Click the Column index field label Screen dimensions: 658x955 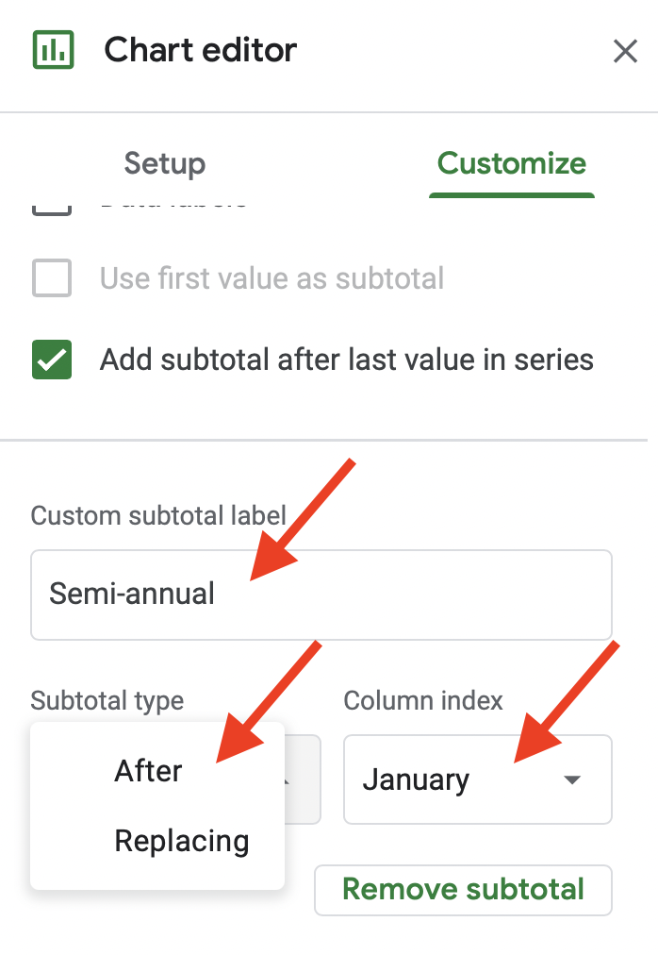point(423,700)
